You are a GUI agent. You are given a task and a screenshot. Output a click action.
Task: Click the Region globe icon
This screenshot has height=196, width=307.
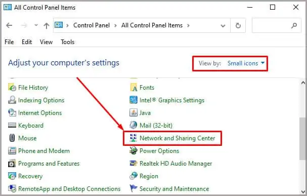[134, 176]
